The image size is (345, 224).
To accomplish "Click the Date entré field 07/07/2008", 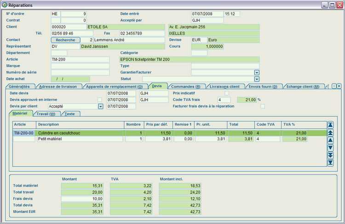I will point(207,14).
